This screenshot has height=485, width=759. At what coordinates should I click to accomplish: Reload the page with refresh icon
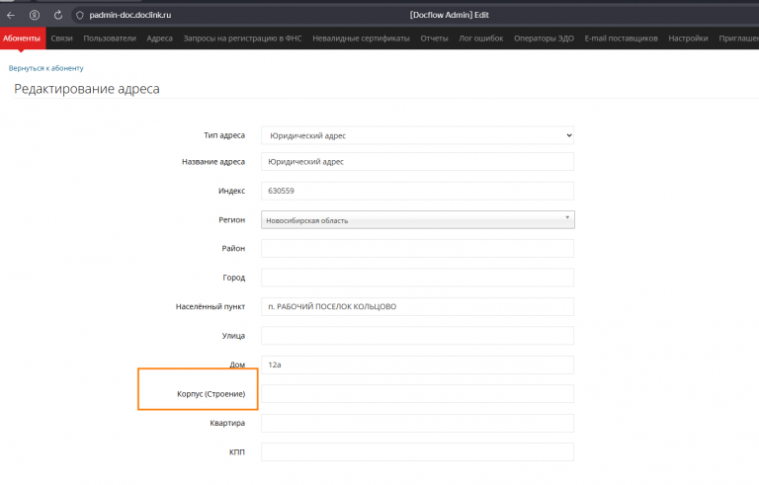click(x=58, y=15)
